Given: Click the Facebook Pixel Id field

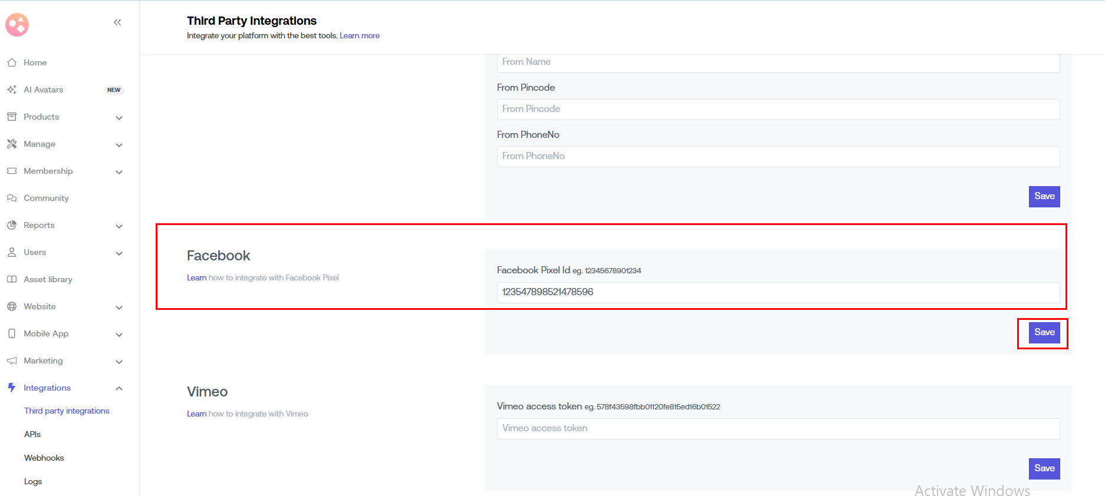Looking at the screenshot, I should (778, 292).
